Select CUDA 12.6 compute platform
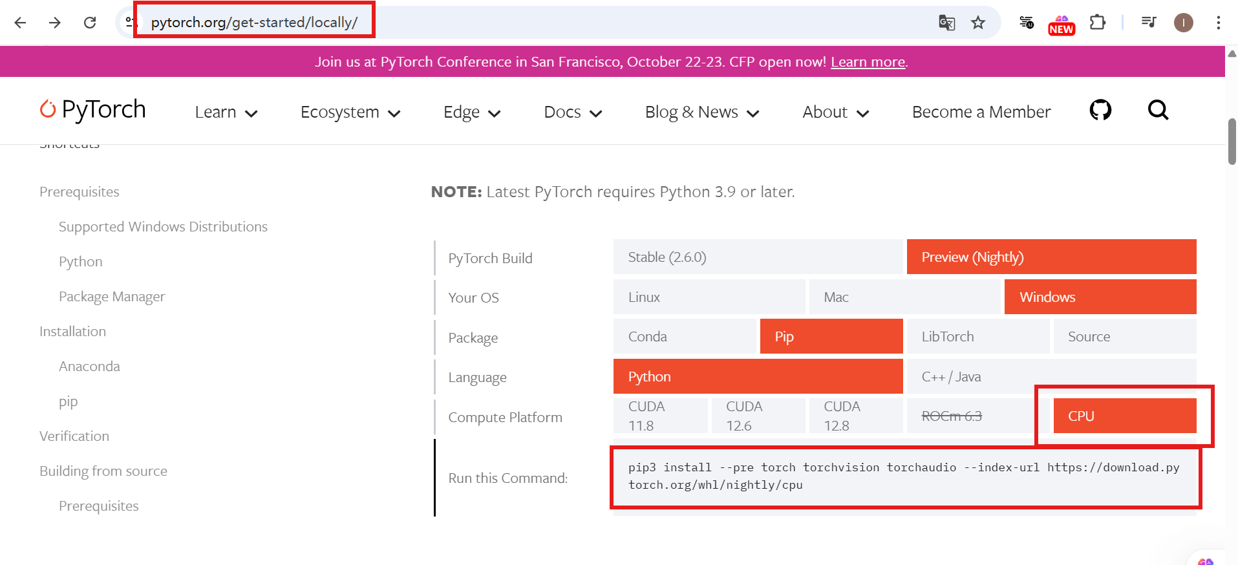This screenshot has height=565, width=1238. [757, 416]
